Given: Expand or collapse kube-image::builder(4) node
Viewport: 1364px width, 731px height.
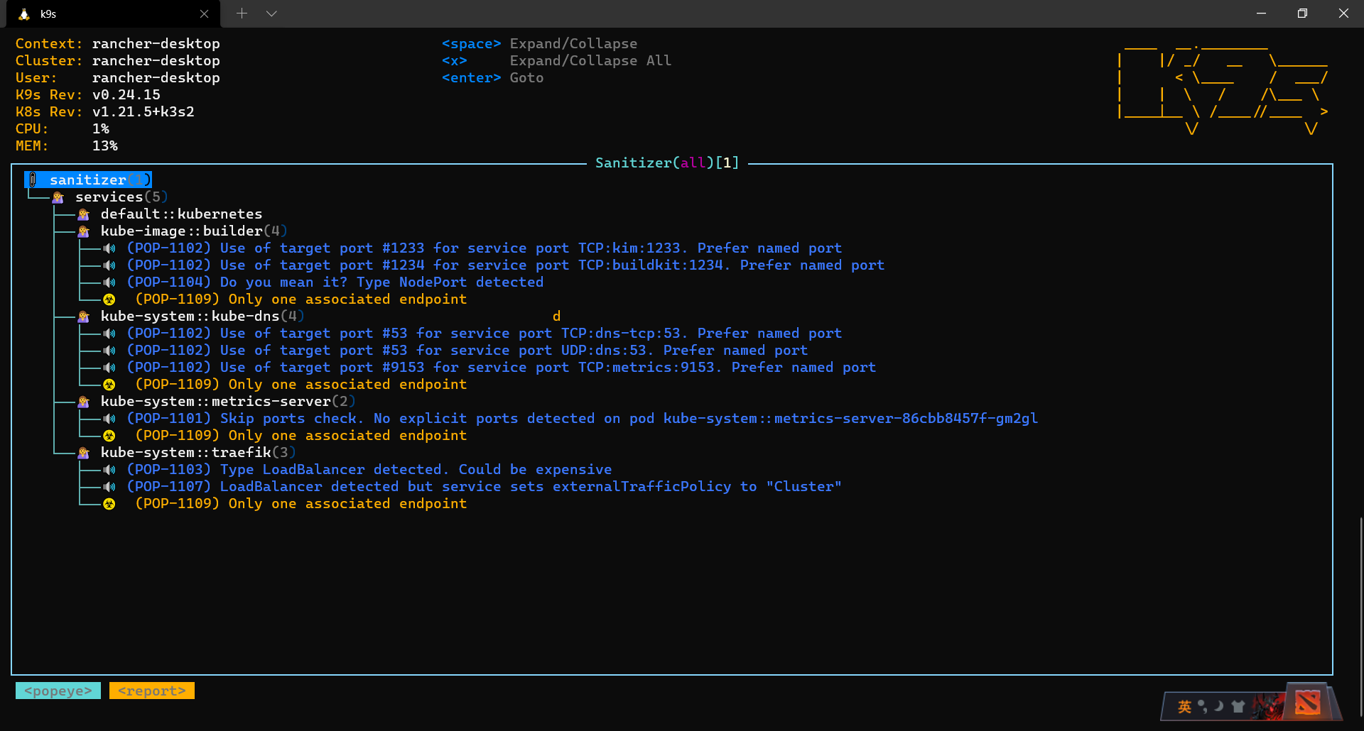Looking at the screenshot, I should pyautogui.click(x=193, y=231).
